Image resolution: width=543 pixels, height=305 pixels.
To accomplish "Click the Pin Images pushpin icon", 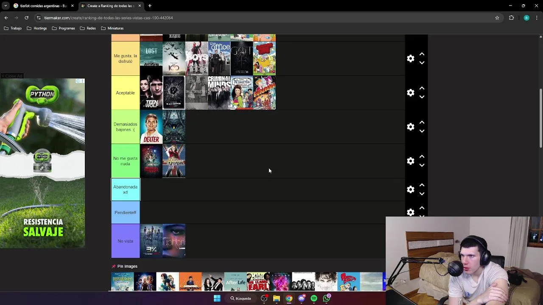I will [x=113, y=266].
